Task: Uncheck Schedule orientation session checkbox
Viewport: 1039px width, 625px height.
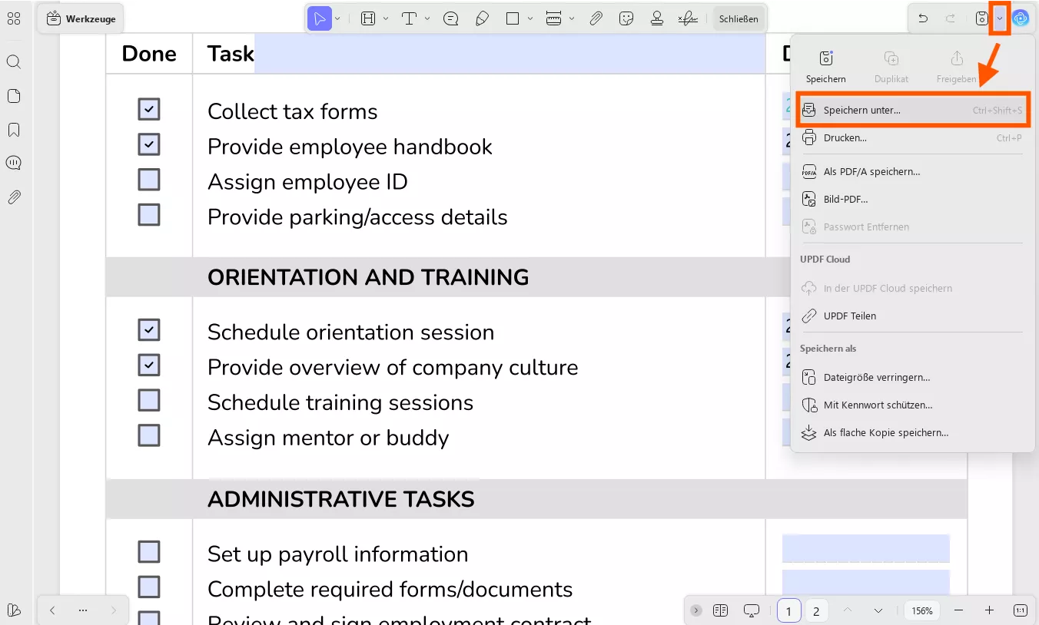Action: tap(149, 330)
